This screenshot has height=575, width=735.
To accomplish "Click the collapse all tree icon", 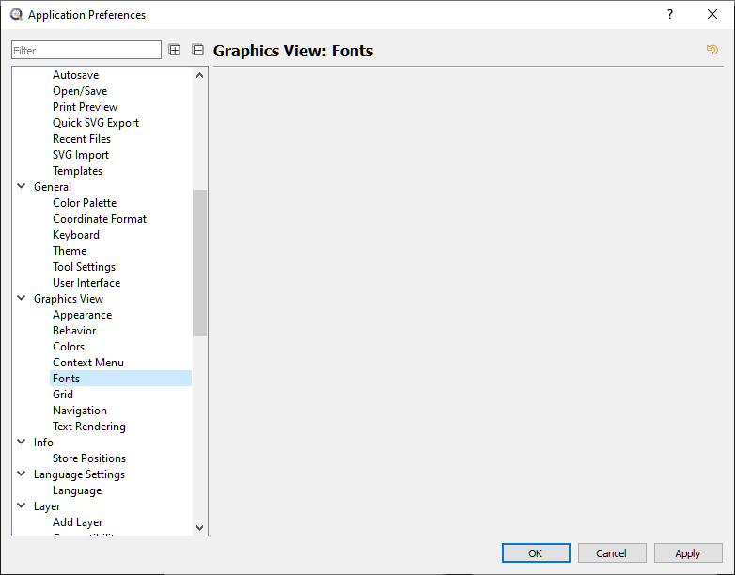I will click(197, 51).
